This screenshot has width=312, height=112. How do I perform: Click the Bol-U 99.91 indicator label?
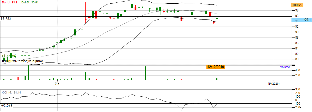9,2
